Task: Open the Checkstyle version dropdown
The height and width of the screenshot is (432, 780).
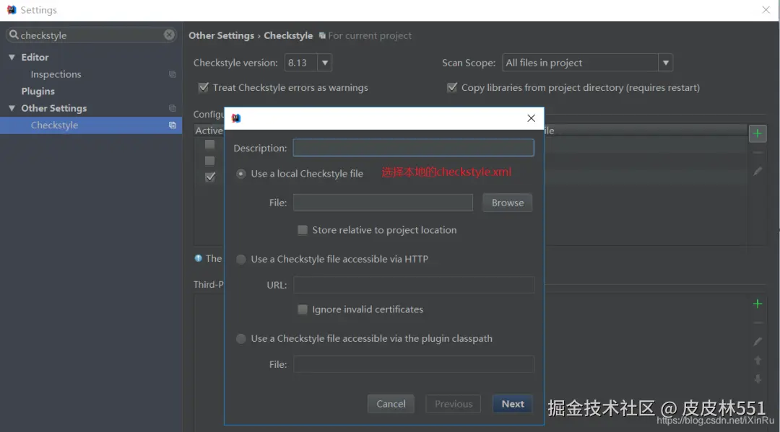Action: click(x=324, y=63)
